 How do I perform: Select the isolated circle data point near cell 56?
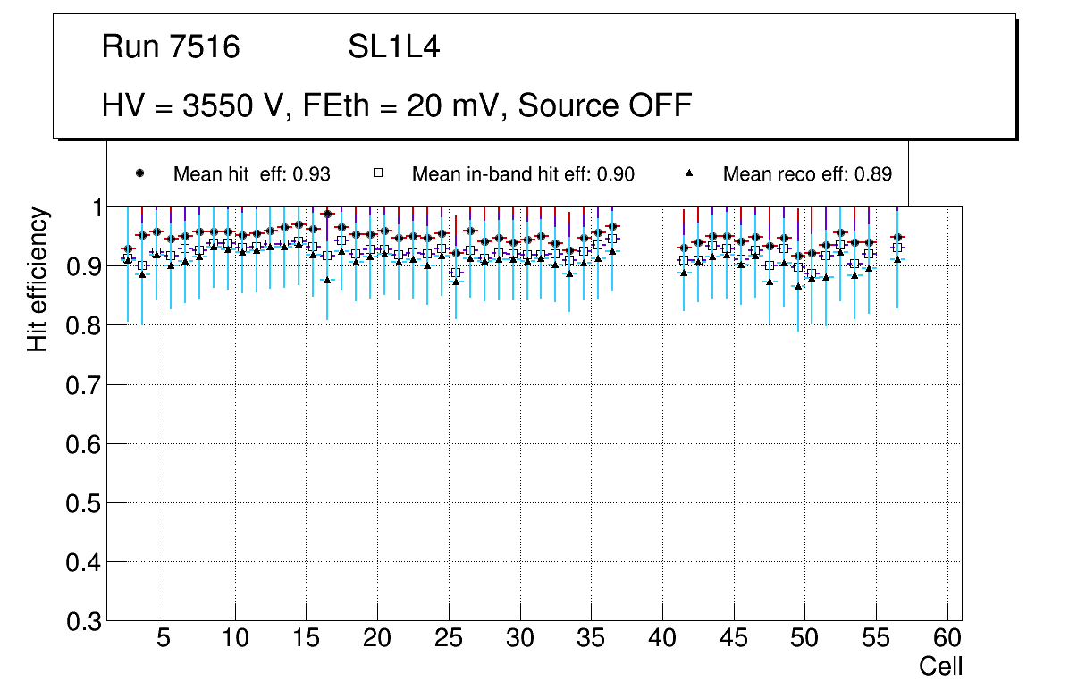click(897, 237)
